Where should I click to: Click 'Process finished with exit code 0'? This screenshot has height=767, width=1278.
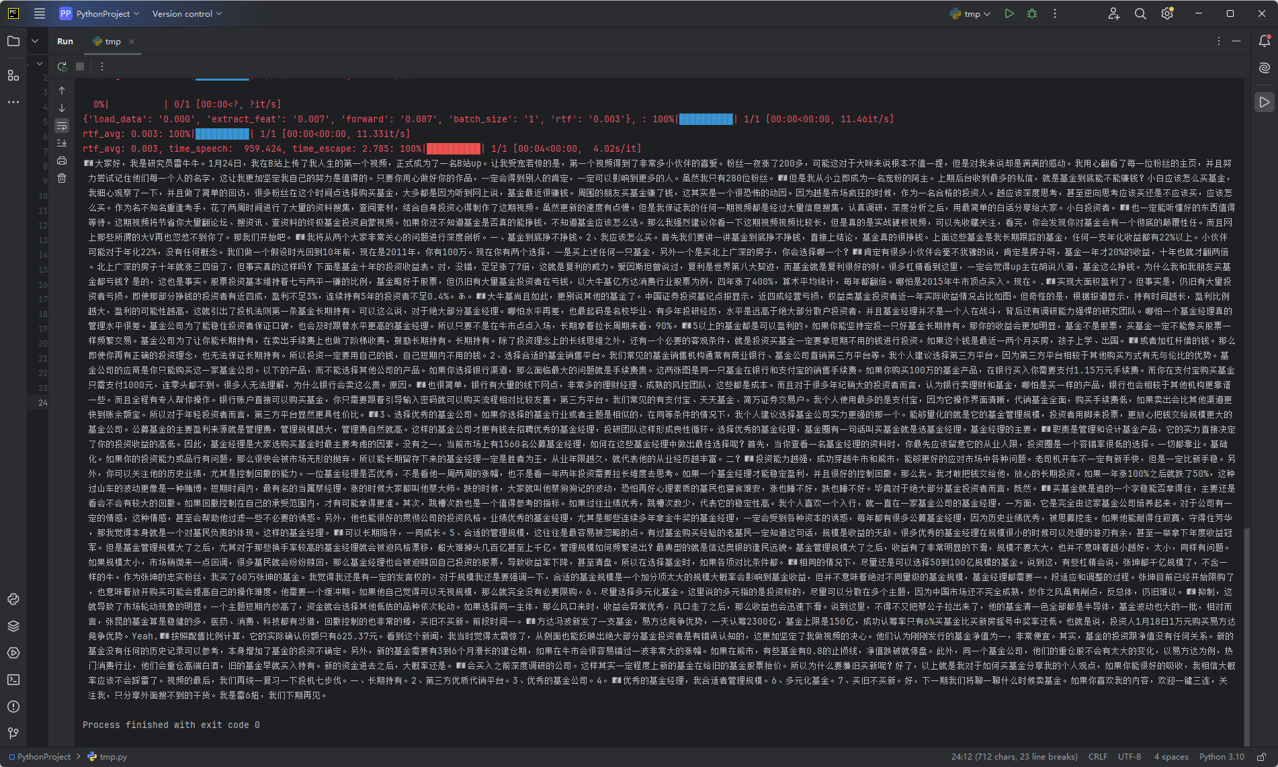pos(171,725)
